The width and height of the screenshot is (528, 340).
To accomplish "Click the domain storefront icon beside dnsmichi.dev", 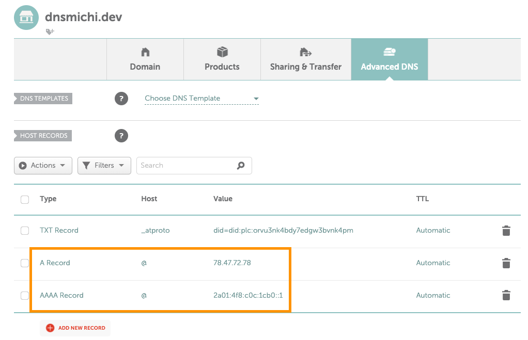I will [26, 18].
